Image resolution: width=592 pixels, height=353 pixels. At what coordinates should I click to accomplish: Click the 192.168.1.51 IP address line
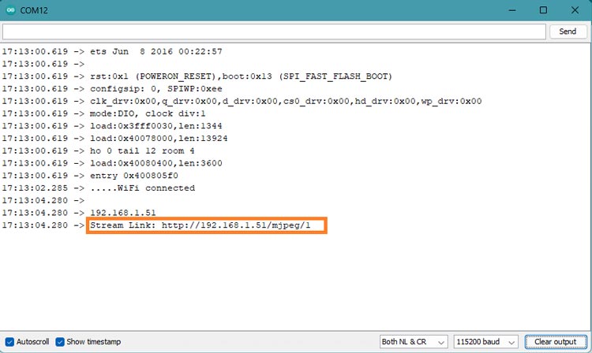(x=122, y=213)
